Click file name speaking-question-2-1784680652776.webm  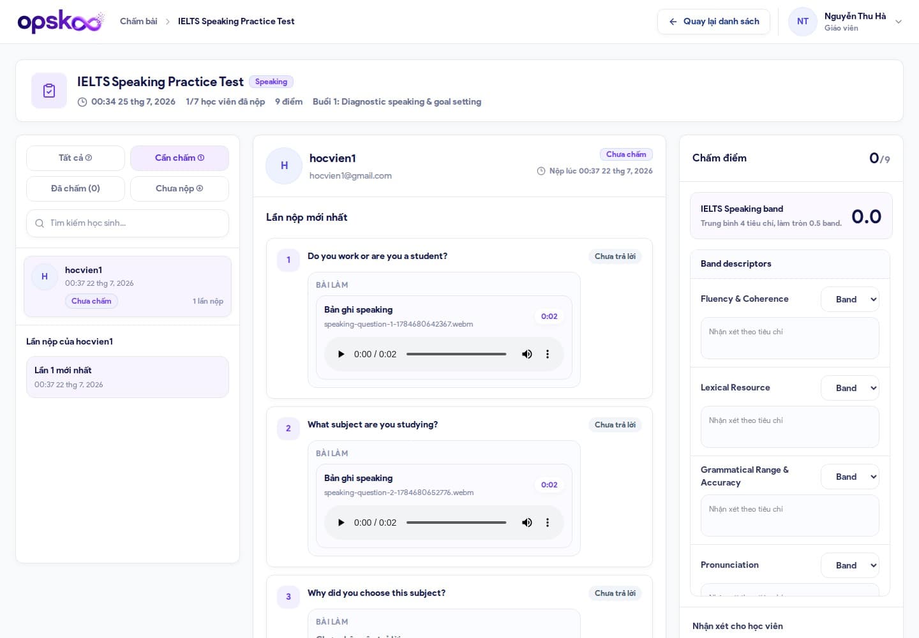point(399,493)
